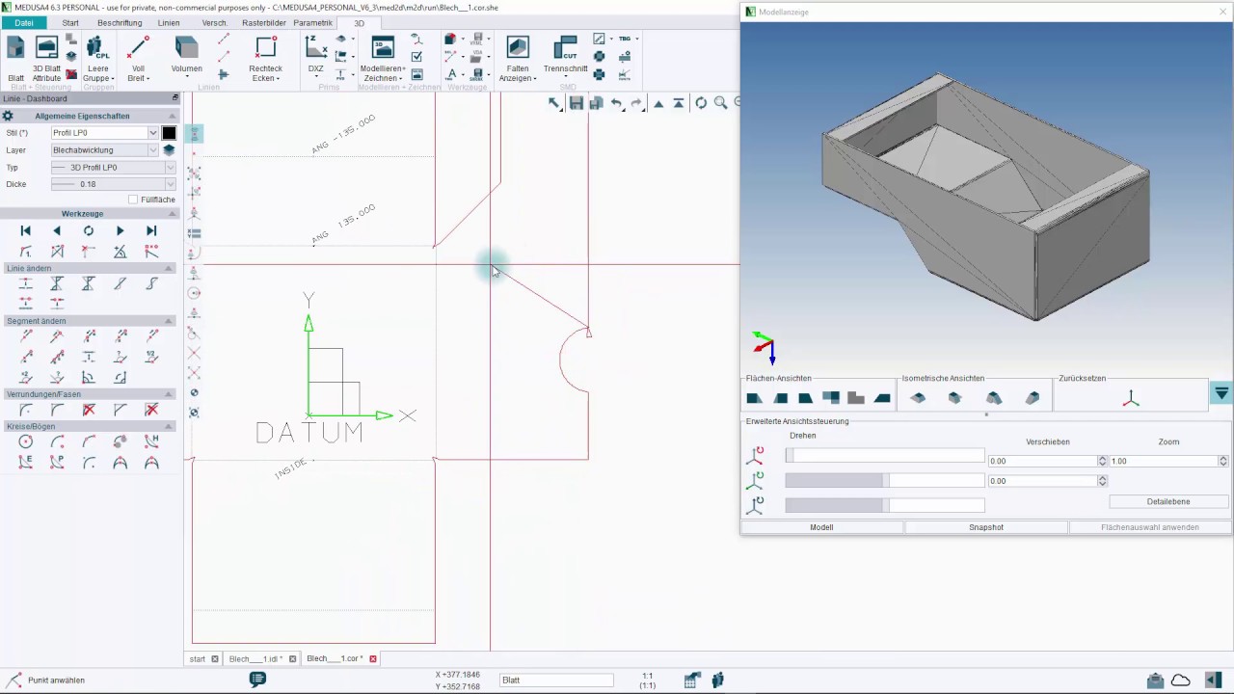Open the Layer dropdown Blechabwicklung
The height and width of the screenshot is (694, 1234).
[104, 150]
